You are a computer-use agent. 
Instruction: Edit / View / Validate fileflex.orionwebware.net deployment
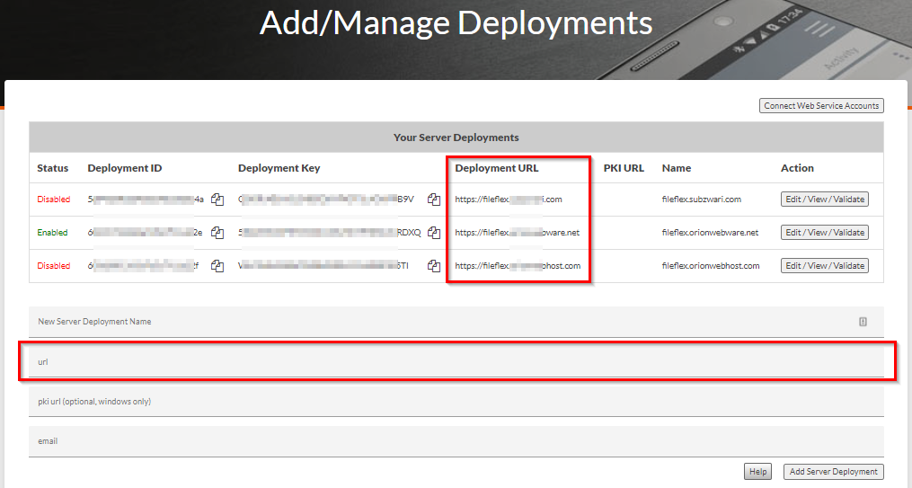[x=825, y=232]
